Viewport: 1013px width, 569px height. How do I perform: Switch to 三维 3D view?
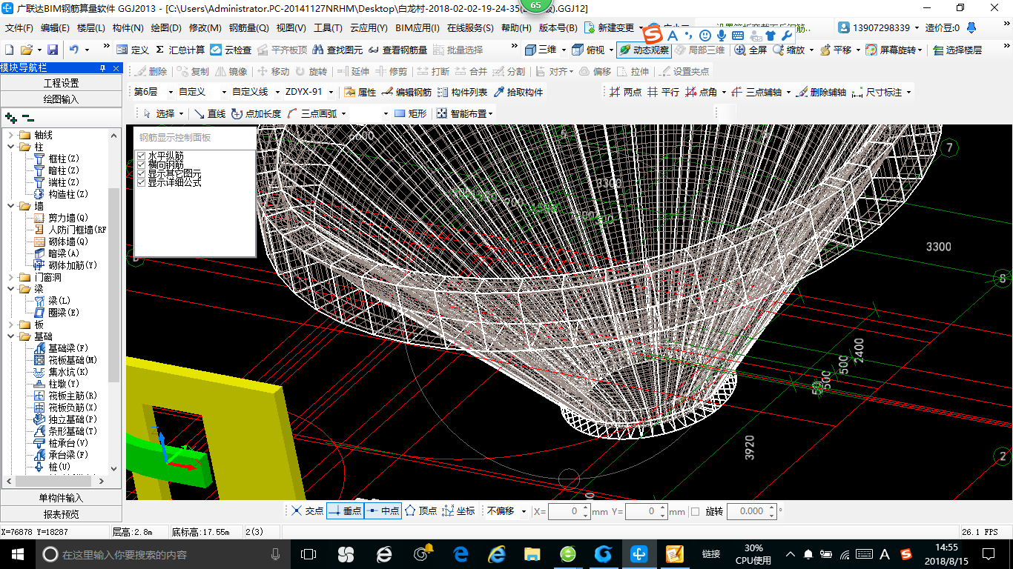(x=541, y=50)
